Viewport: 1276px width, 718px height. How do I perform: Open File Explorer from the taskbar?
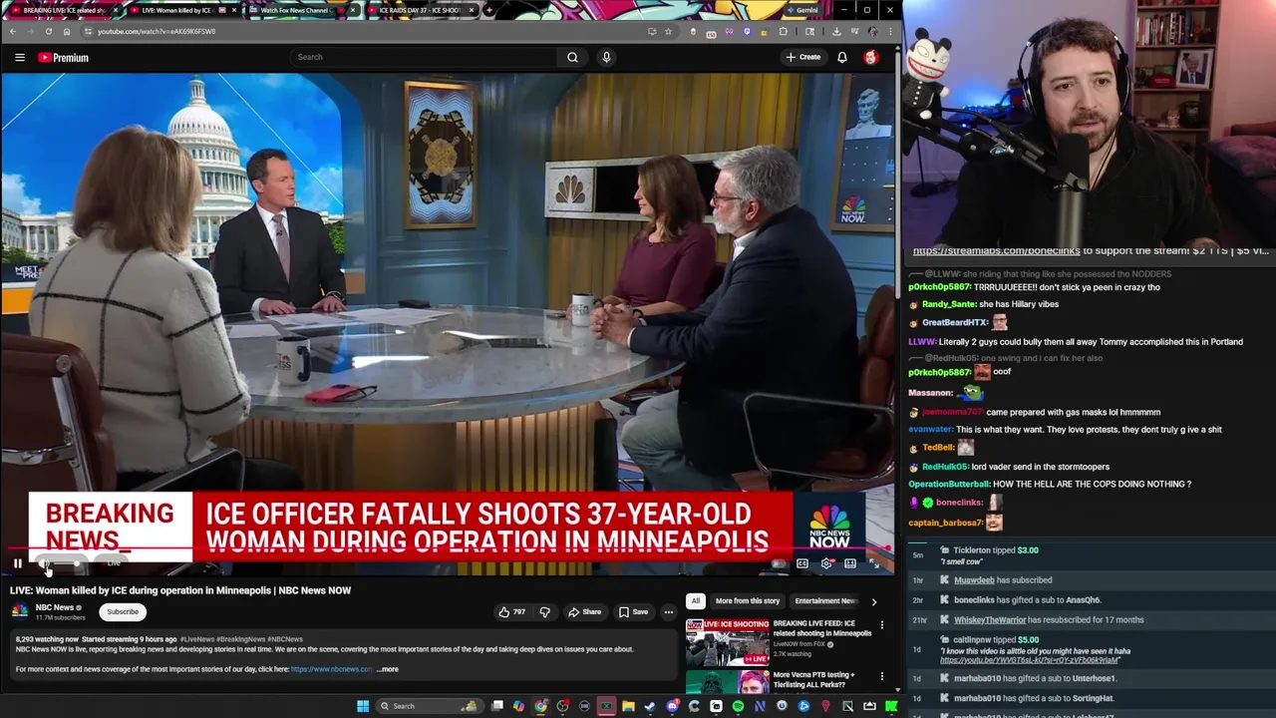pyautogui.click(x=628, y=706)
